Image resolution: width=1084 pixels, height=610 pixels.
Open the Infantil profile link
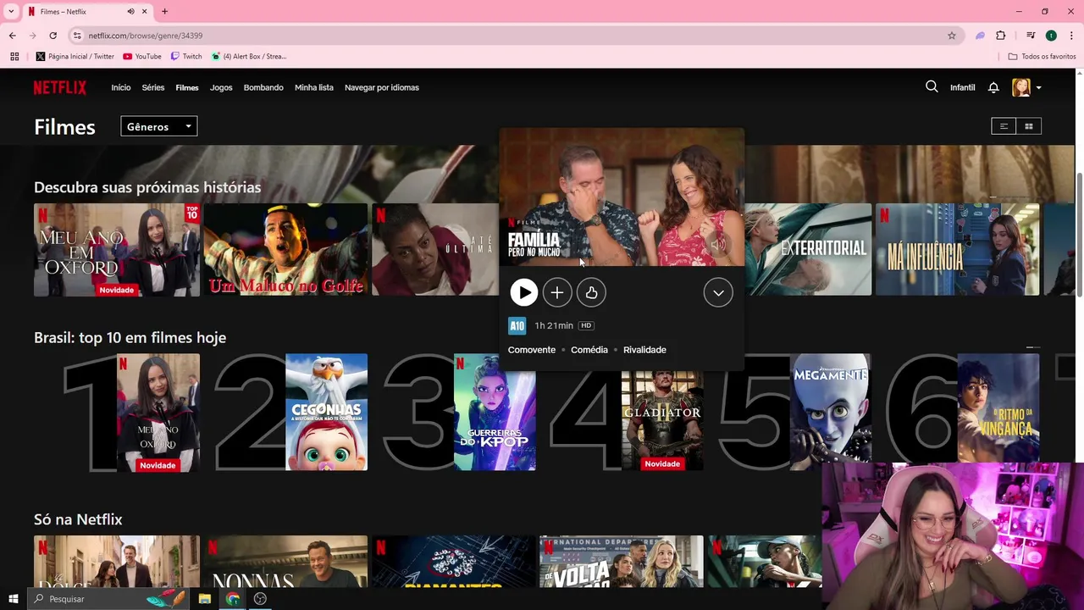(963, 87)
